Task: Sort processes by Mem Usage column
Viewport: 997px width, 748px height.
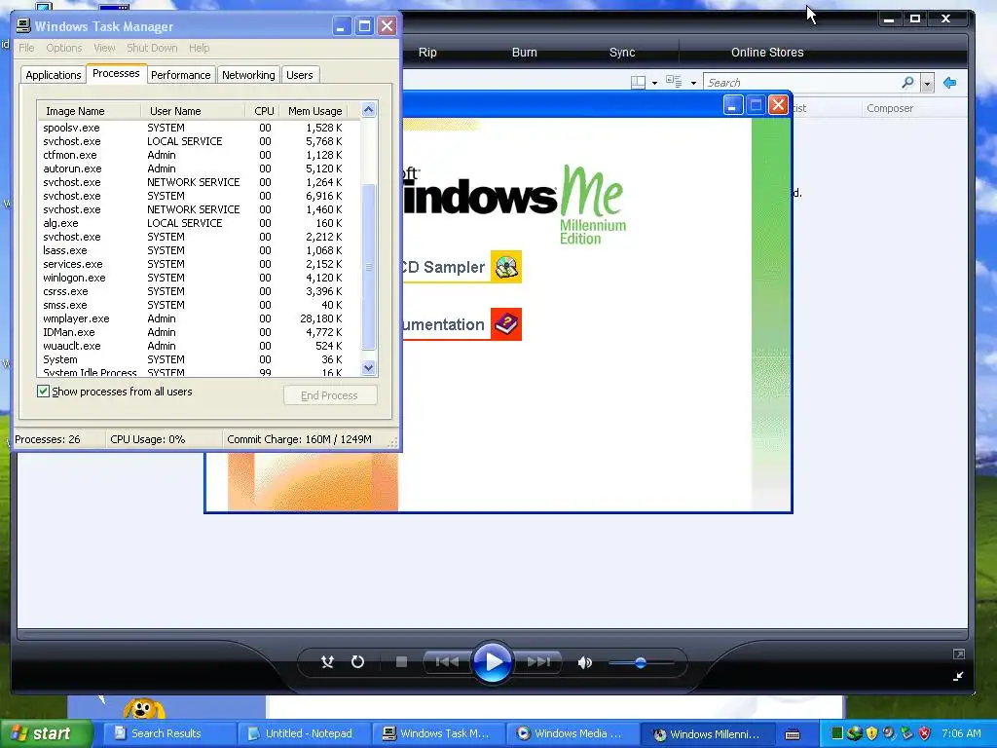Action: tap(314, 111)
